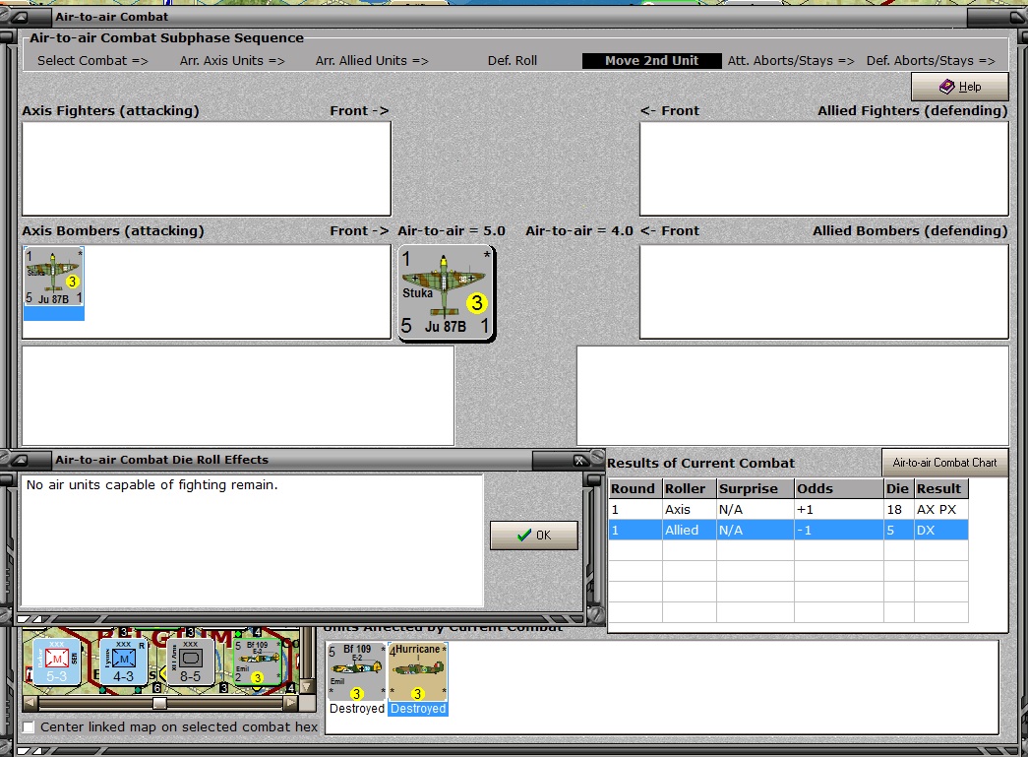Viewport: 1028px width, 757px height.
Task: Click the AX PX result cell
Action: [940, 510]
